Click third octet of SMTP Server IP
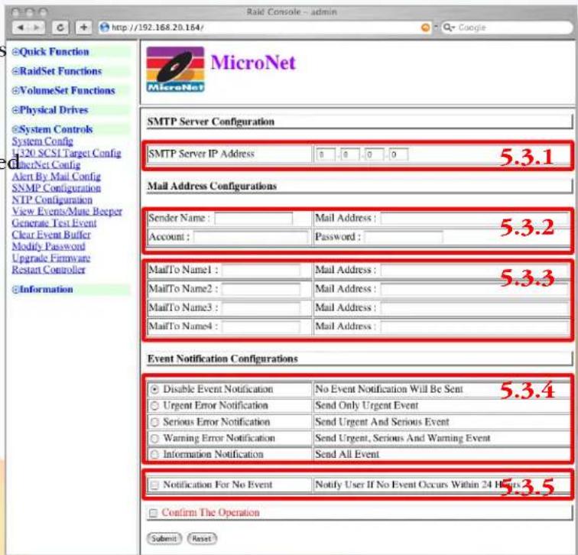 tap(374, 154)
